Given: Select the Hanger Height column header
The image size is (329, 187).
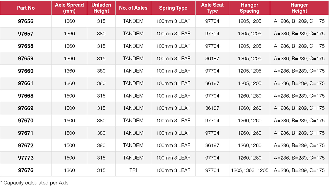Looking at the screenshot, I should tap(299, 8).
